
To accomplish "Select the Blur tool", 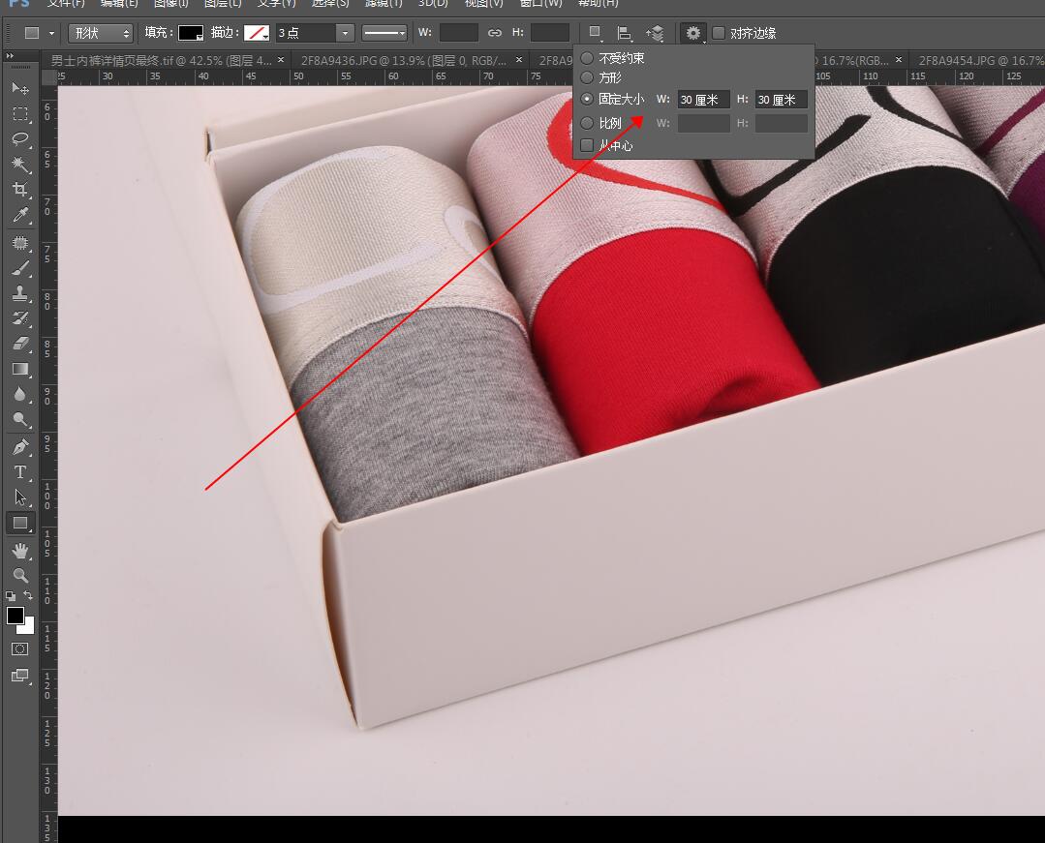I will [20, 394].
